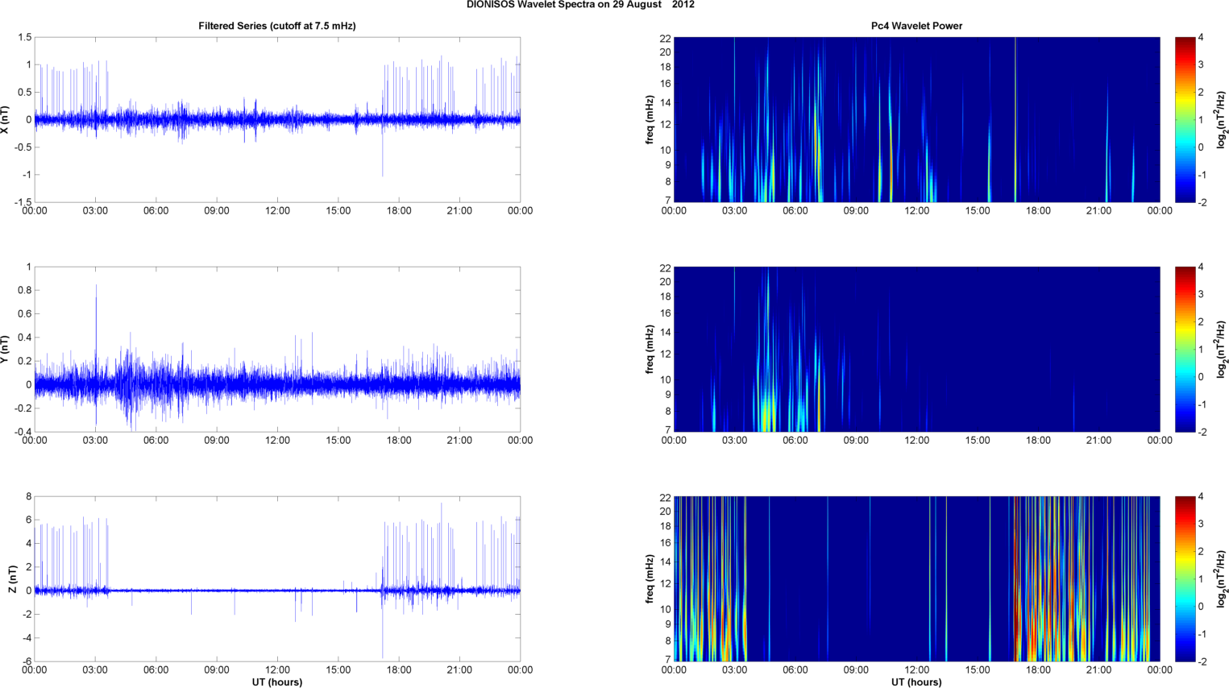Click the "1.5" tick on the X series axis
Screen dimensions: 1229x688
[24, 38]
